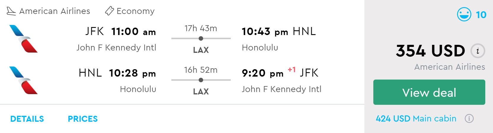Screen dimensions: 493x133
Task: Click the American Airlines logo on return flight
Action: (x=23, y=80)
